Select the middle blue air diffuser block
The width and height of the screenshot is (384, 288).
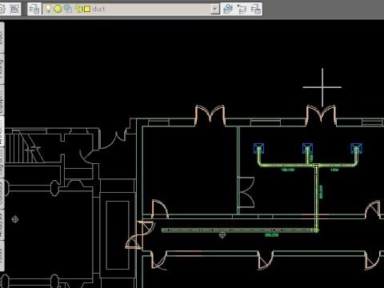307,148
